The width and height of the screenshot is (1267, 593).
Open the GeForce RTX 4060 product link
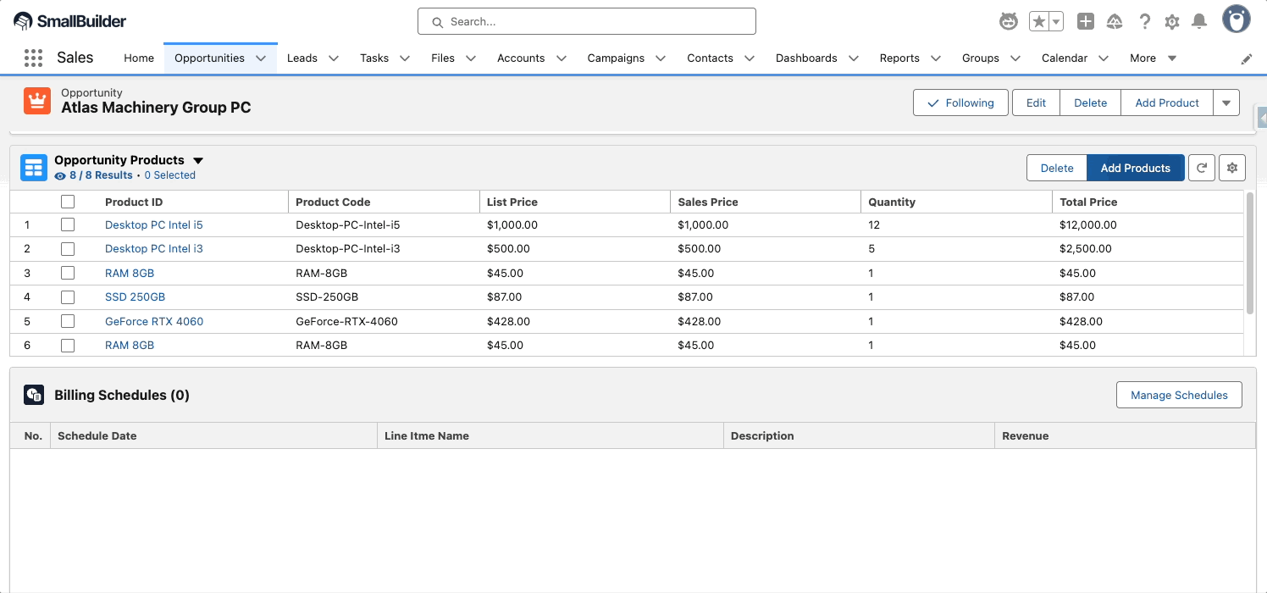pyautogui.click(x=154, y=321)
